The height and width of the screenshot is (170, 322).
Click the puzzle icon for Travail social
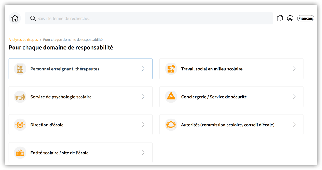(171, 69)
